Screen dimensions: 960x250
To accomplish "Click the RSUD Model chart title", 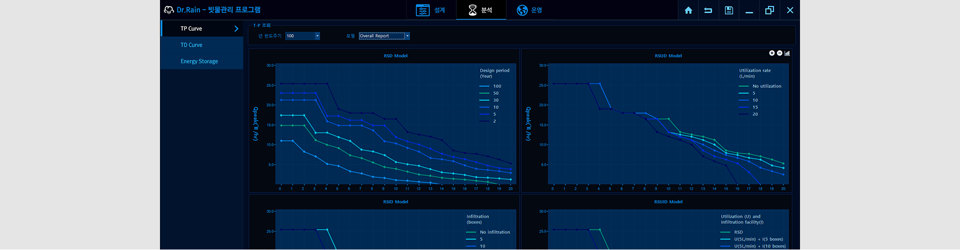I will click(668, 56).
